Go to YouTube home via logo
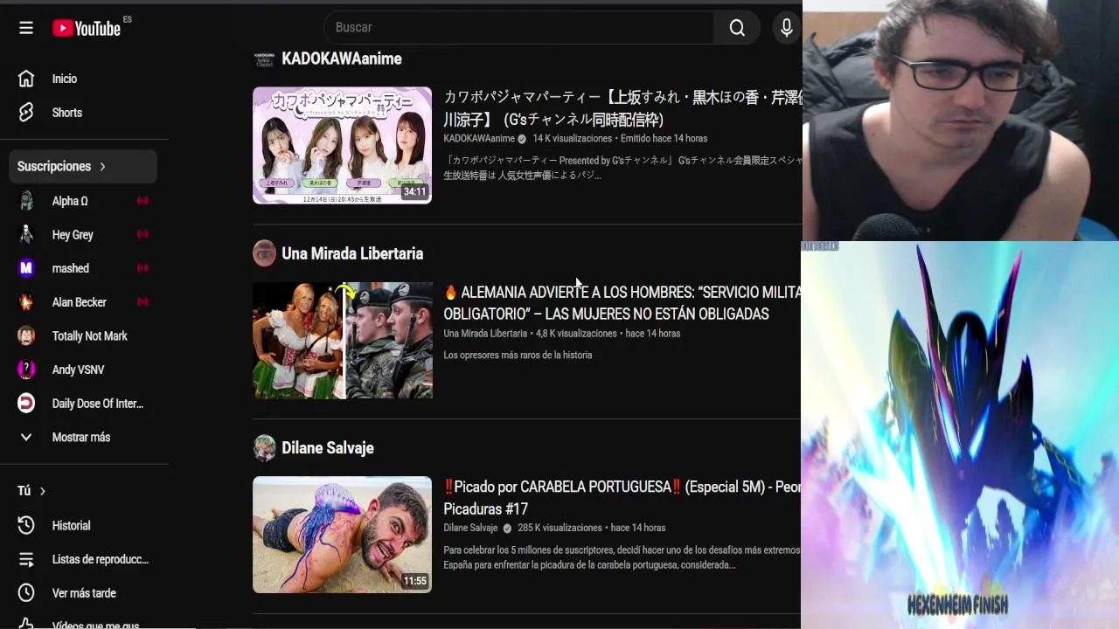The height and width of the screenshot is (629, 1119). [x=87, y=28]
